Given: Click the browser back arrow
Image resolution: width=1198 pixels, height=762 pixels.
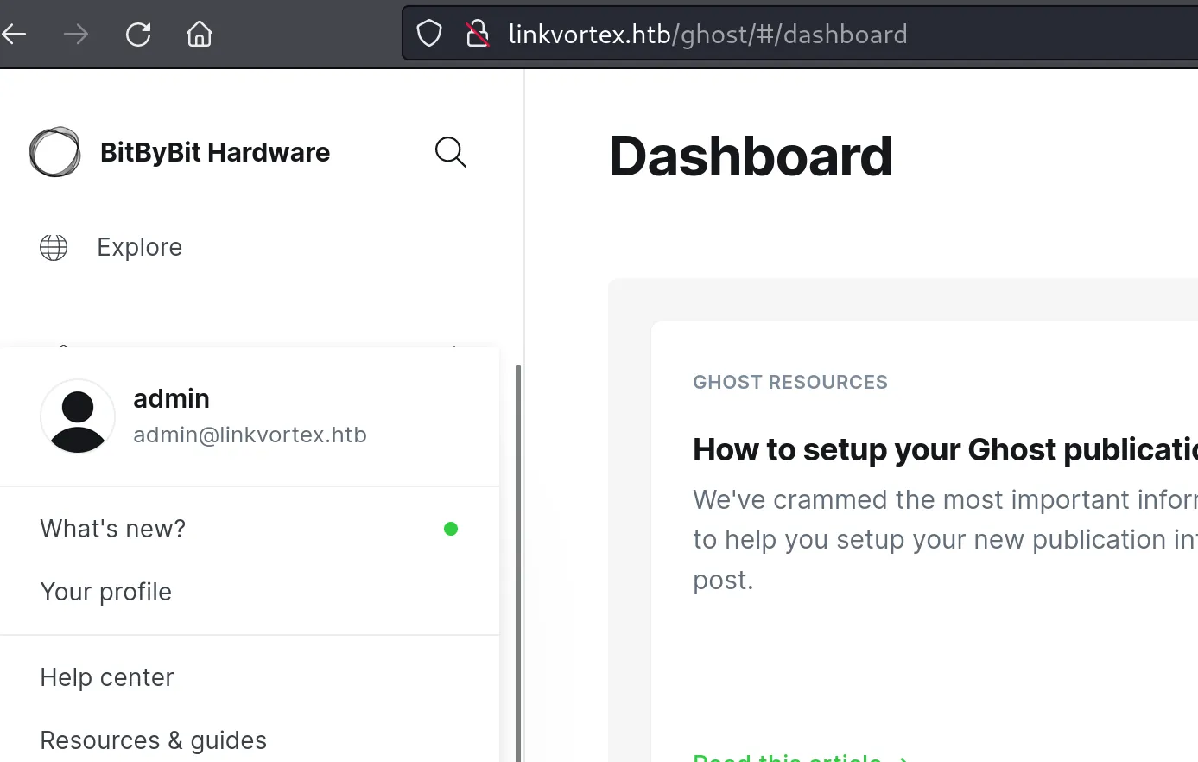Looking at the screenshot, I should tap(14, 35).
